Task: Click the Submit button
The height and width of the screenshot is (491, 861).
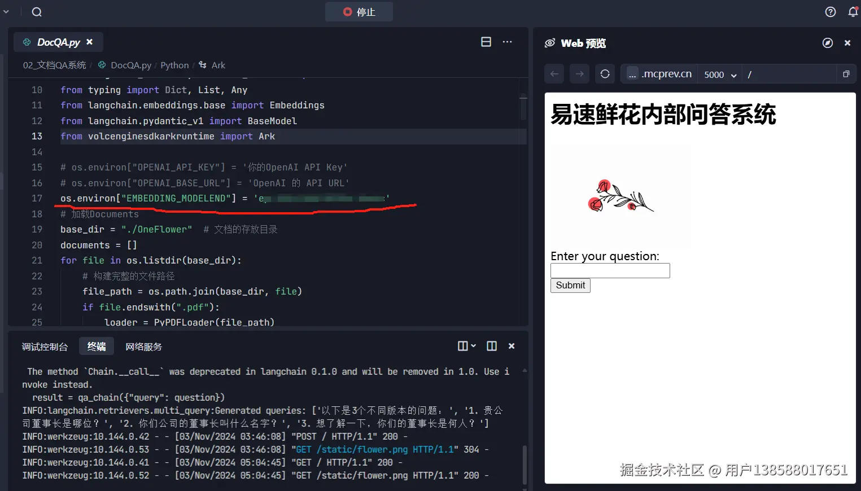Action: (x=570, y=286)
